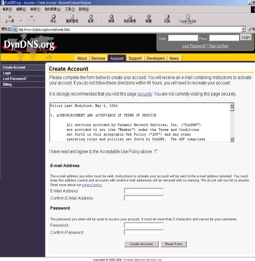The image size is (255, 261).
Task: Click the policy text scrollbar thumb
Action: tap(232, 109)
